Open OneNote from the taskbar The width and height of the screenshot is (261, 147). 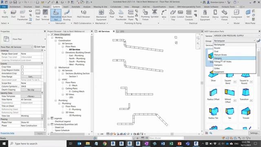point(146,143)
